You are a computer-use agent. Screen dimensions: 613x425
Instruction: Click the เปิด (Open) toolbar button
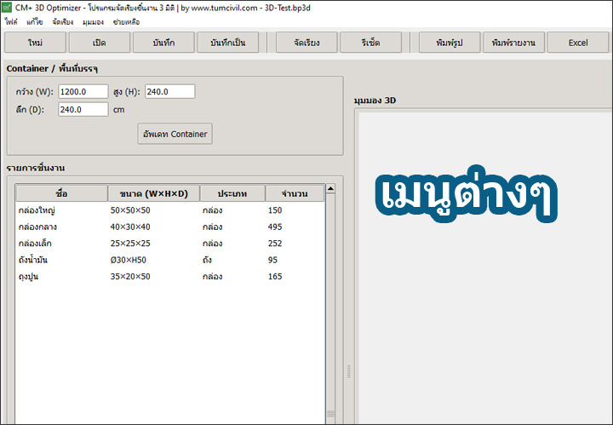pos(100,43)
